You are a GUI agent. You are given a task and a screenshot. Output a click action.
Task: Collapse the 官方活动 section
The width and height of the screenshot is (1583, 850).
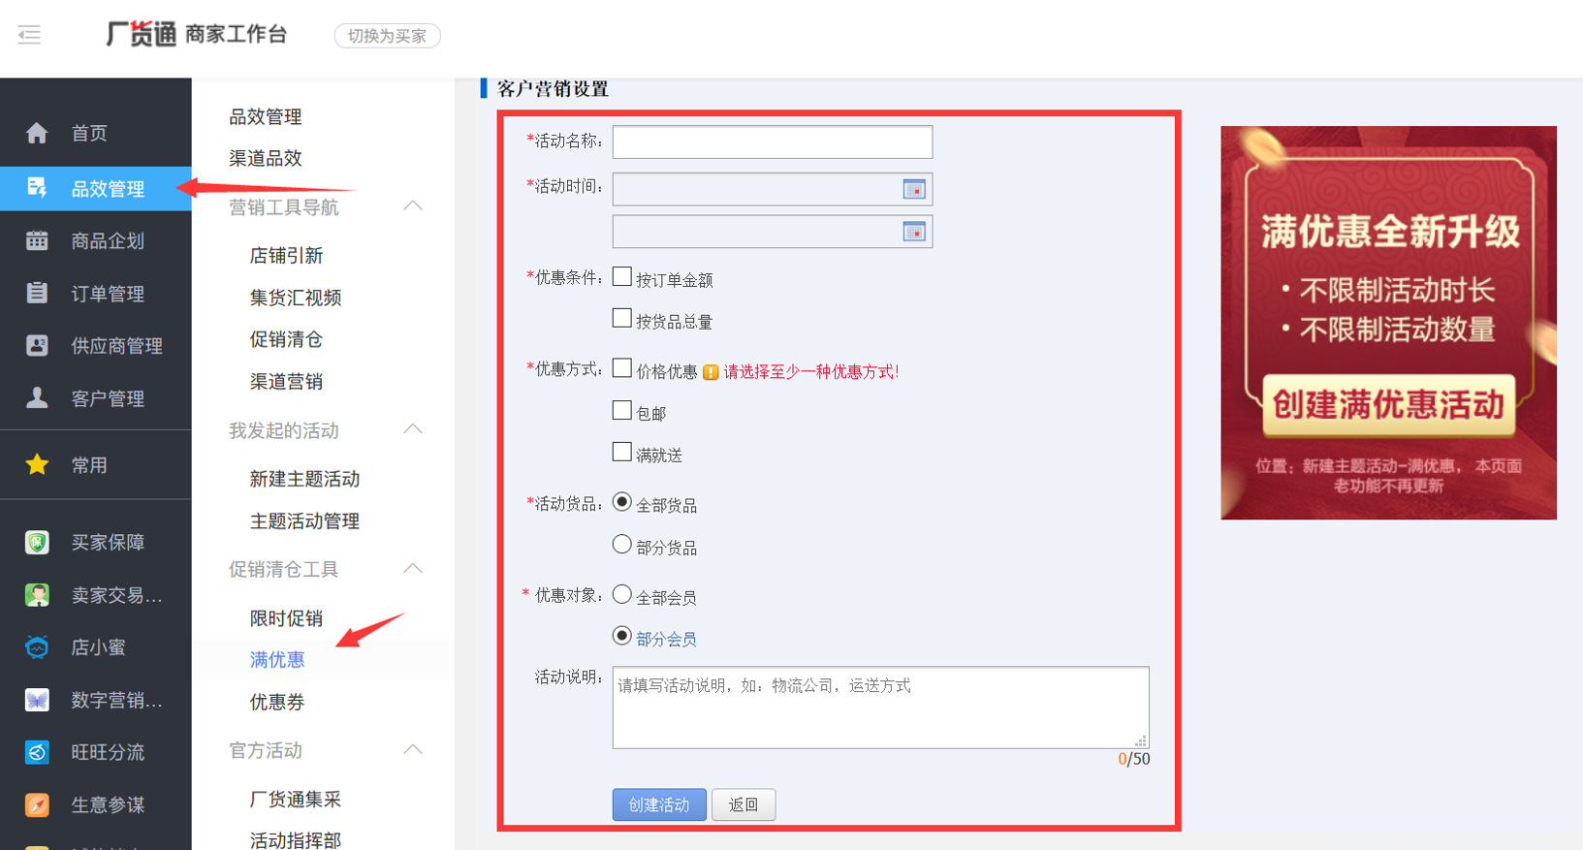tap(413, 749)
